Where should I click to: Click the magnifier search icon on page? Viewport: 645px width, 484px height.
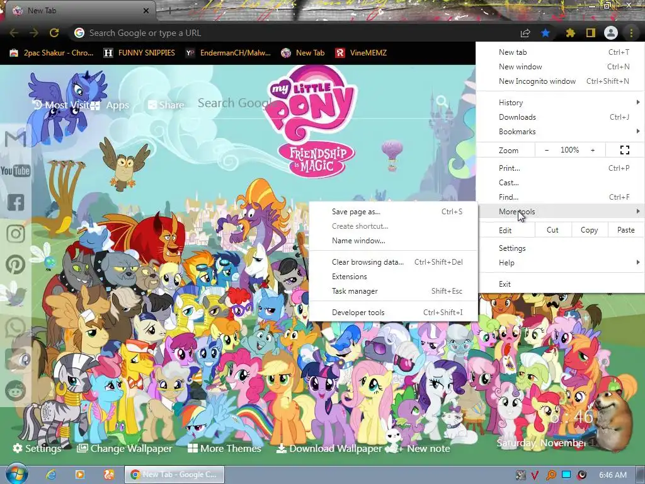[x=442, y=101]
